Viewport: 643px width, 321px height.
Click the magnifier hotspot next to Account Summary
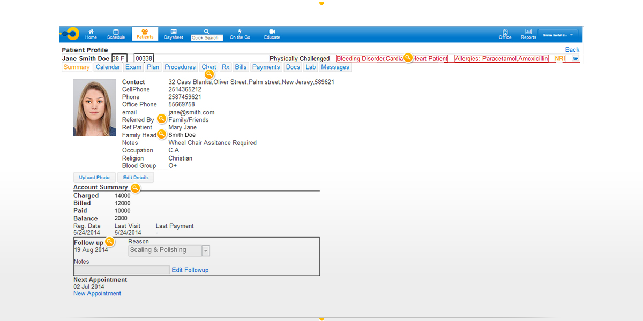[x=136, y=188]
